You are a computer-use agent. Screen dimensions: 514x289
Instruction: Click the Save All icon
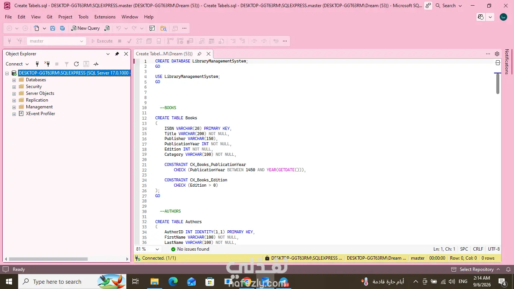pyautogui.click(x=62, y=28)
